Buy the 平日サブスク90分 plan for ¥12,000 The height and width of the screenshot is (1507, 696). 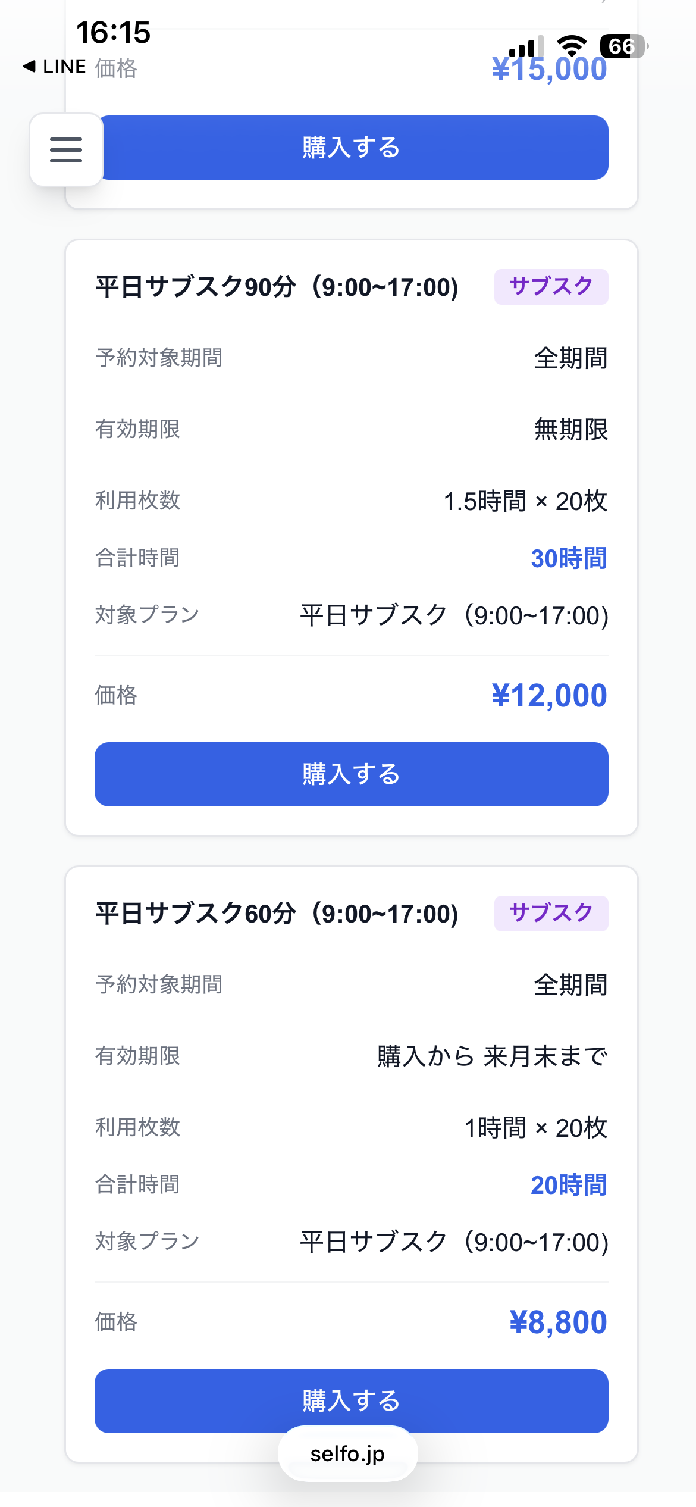(351, 774)
